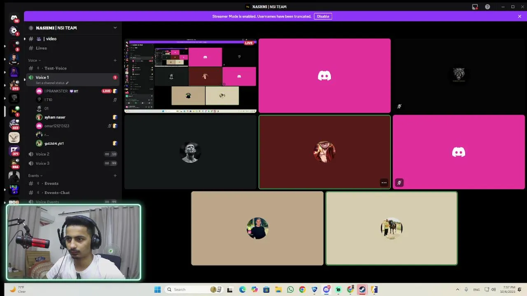Open Steam from the taskbar

362,289
